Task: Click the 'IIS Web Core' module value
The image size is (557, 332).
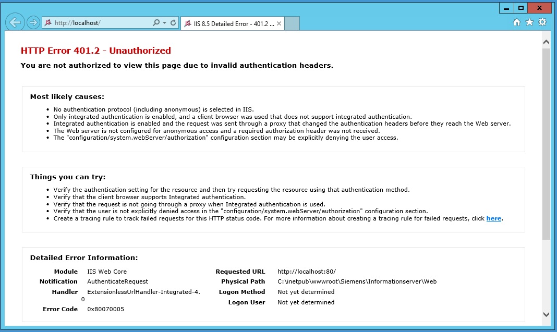Action: pyautogui.click(x=107, y=272)
